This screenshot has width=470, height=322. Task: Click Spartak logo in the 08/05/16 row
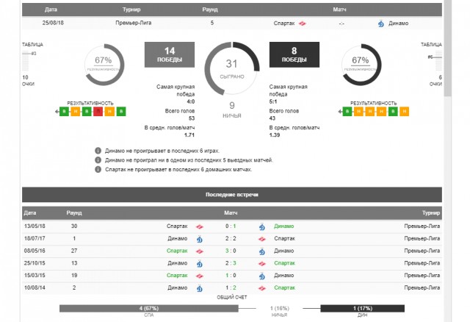coord(200,251)
